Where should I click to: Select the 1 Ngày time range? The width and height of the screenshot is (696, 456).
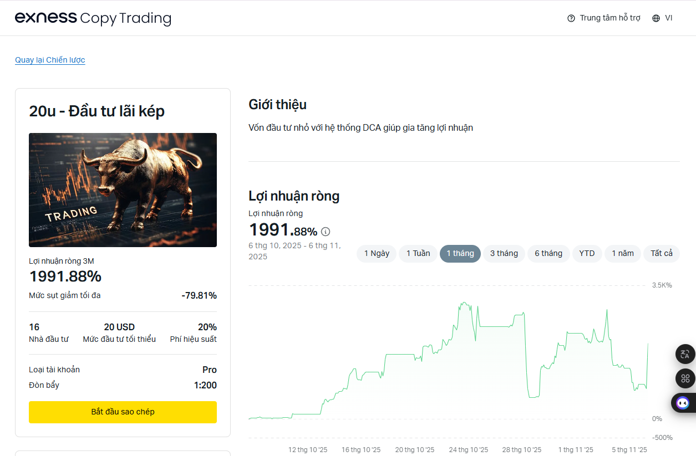(376, 253)
